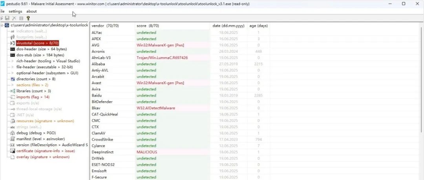Viewport: 424px width, 180px height.
Task: Sort by the age (days) column header
Action: click(258, 26)
